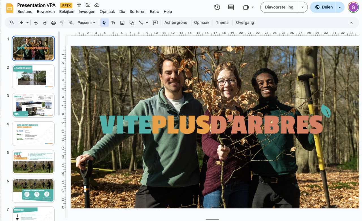Expand the Diavoorstelling dropdown arrow
362x221 pixels.
point(303,7)
